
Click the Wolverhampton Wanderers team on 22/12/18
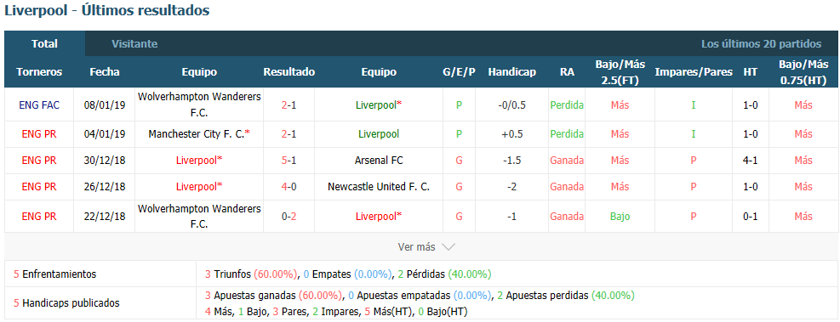199,216
